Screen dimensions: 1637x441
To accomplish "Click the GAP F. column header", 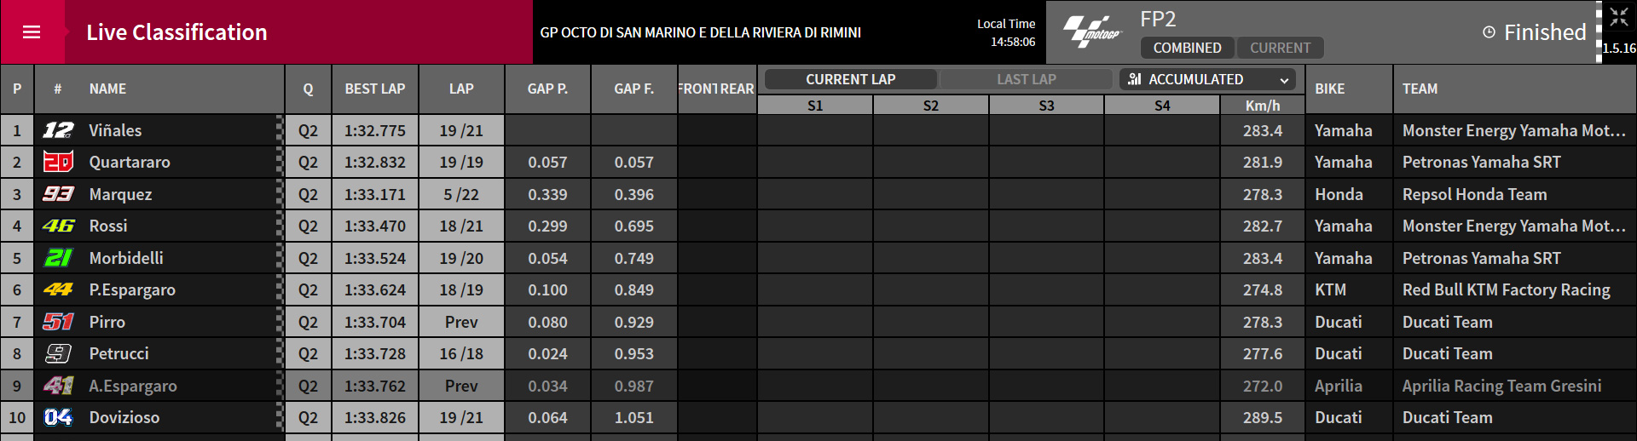I will pos(634,89).
